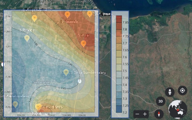The image size is (192, 120).
Task: Click the zoom in plus button
Action: point(145,114)
